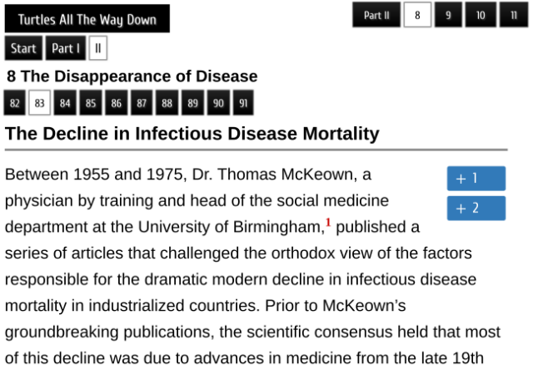Viewport: 533px width, 374px height.
Task: Expand the + 1 note
Action: click(476, 179)
